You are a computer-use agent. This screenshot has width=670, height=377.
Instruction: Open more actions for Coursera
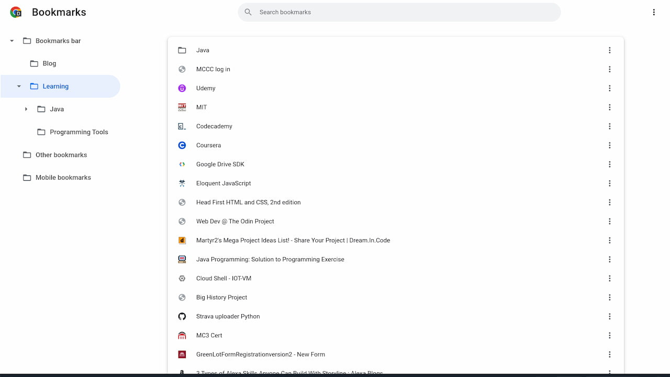pos(609,145)
